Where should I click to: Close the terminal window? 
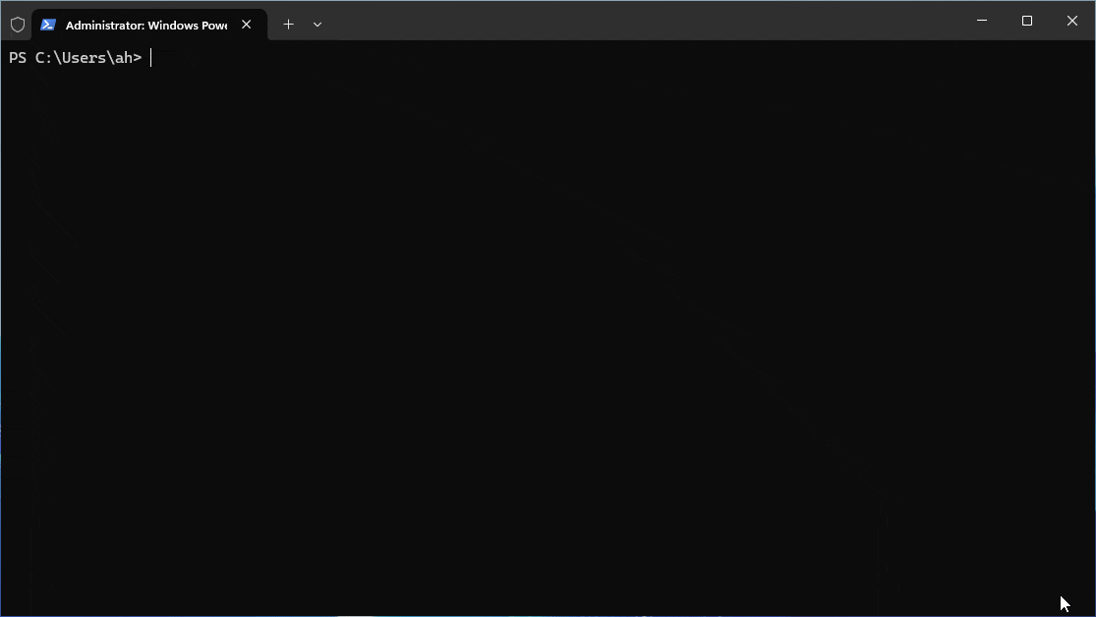pos(1071,20)
